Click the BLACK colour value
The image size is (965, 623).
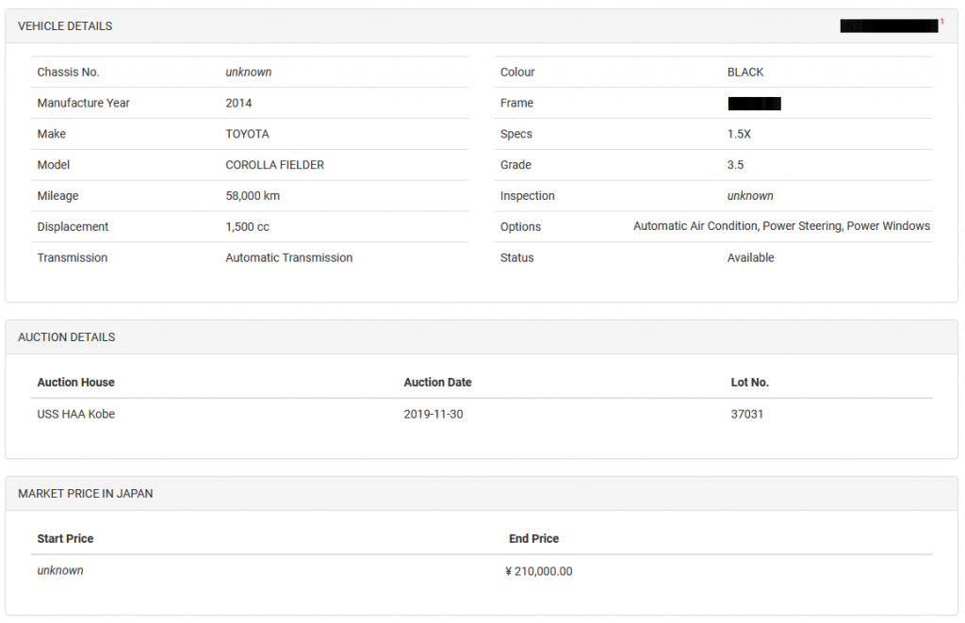tap(745, 73)
